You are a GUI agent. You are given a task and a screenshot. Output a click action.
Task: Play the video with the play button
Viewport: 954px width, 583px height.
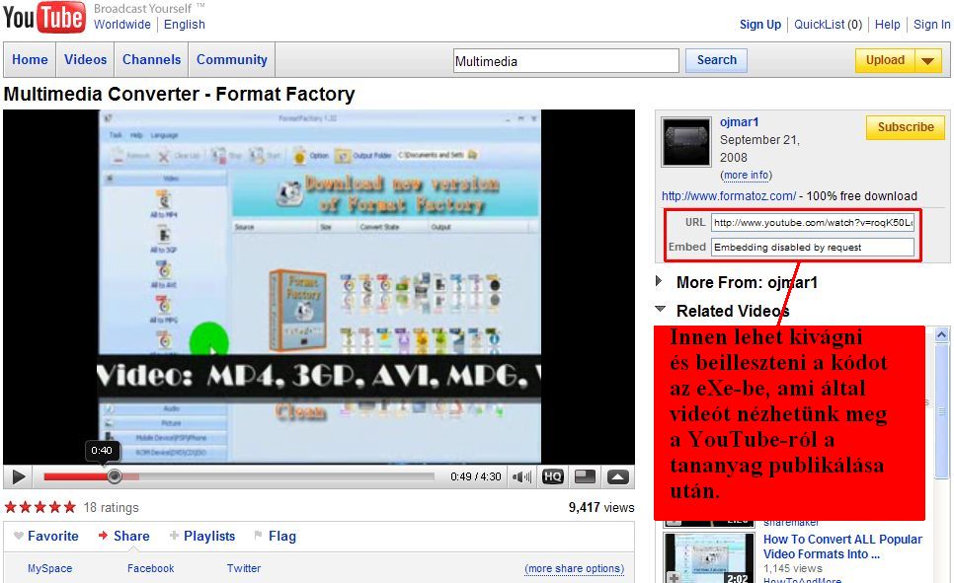click(x=19, y=477)
